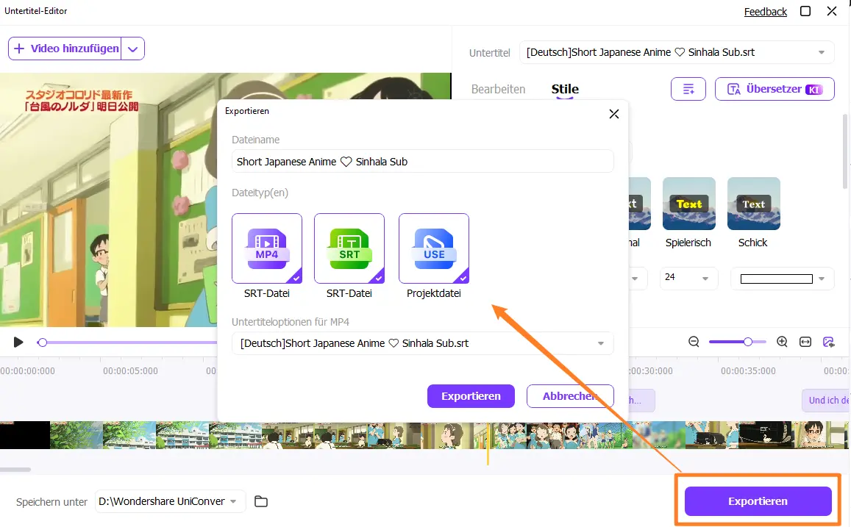
Task: Click the video filmstrip track in the timeline
Action: pos(424,435)
